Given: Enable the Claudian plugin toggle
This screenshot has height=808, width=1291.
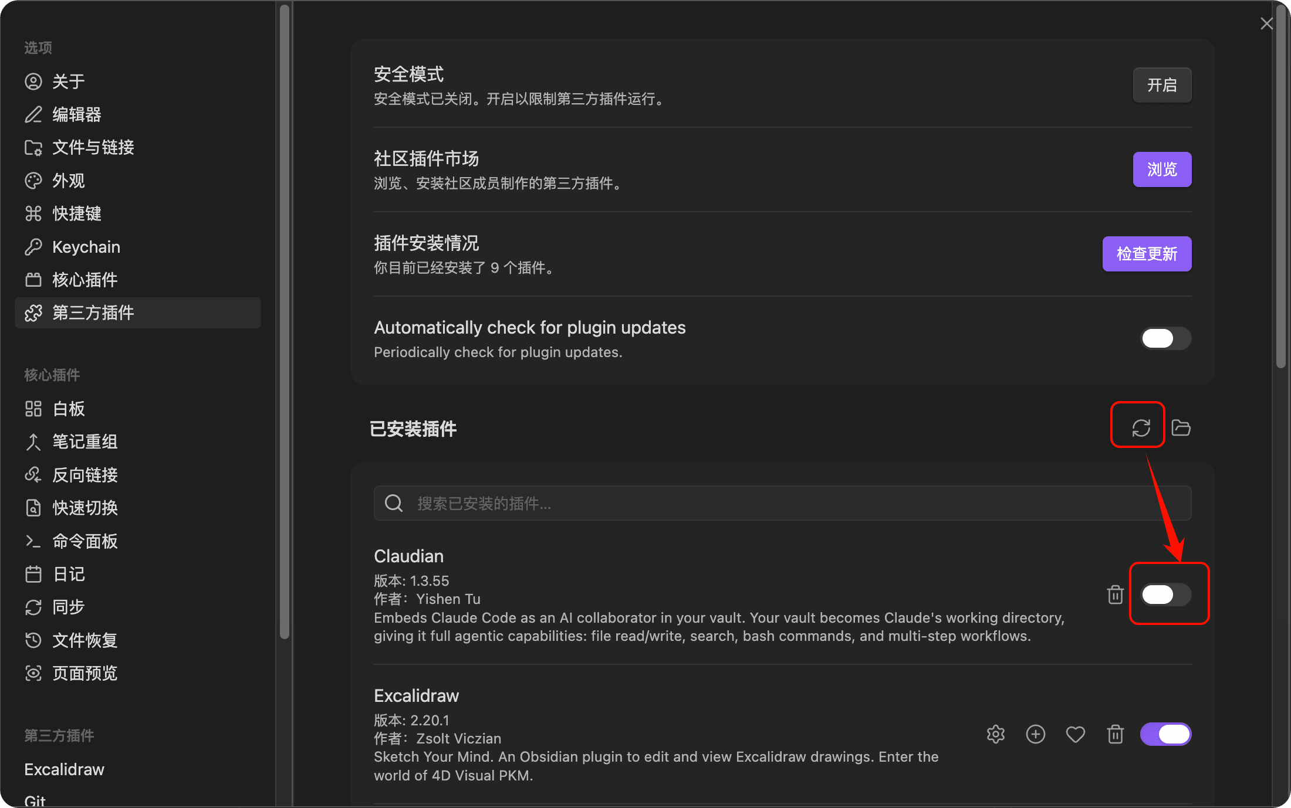Looking at the screenshot, I should 1165,595.
